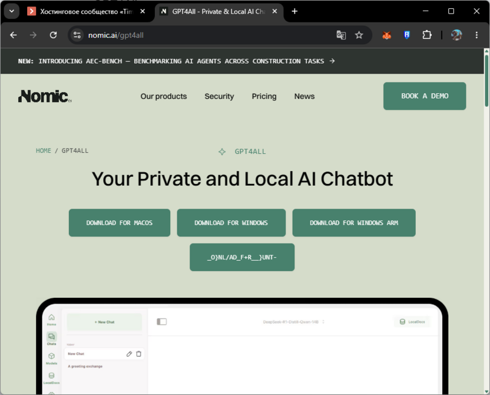
Task: Open the Security nav item
Action: (219, 96)
